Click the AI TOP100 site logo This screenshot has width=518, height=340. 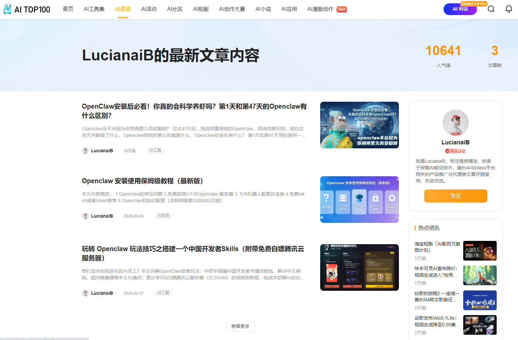pos(27,9)
